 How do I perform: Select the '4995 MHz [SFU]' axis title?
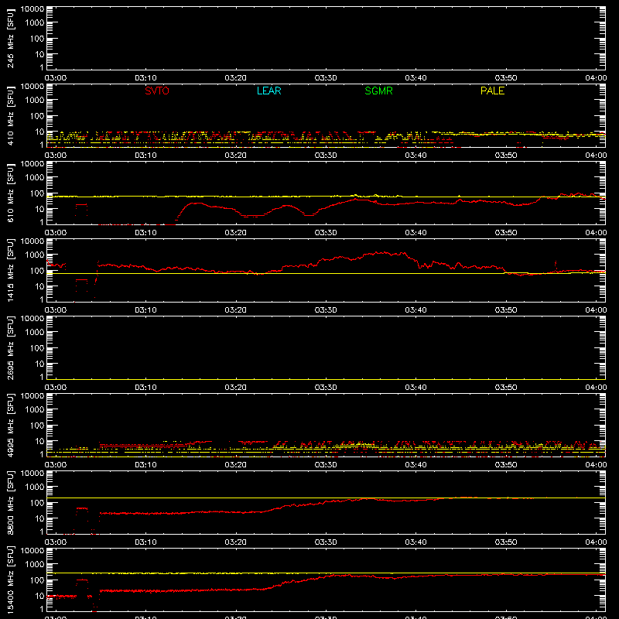[11, 425]
